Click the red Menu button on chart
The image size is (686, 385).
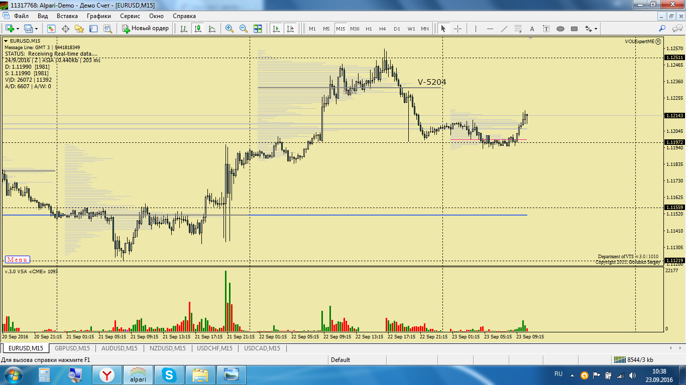(x=17, y=260)
